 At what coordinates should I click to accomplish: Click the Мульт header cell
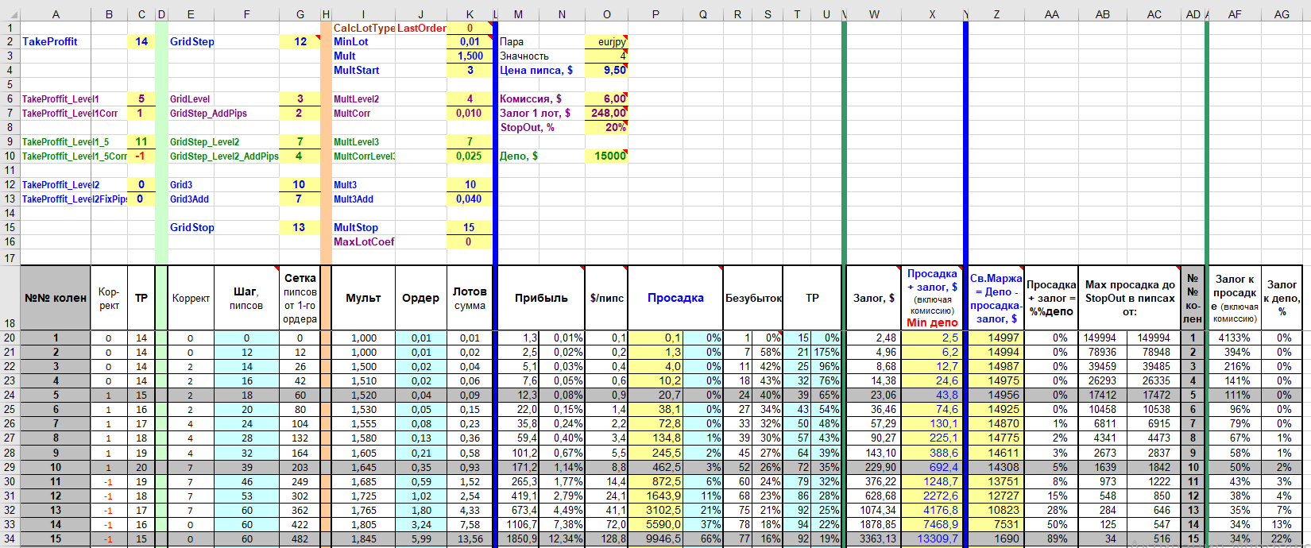click(x=363, y=298)
